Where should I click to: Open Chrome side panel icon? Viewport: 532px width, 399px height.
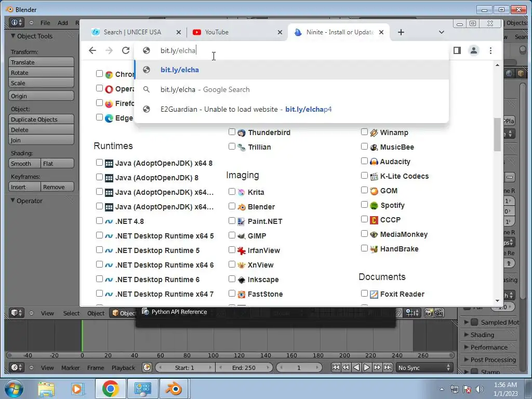[457, 50]
